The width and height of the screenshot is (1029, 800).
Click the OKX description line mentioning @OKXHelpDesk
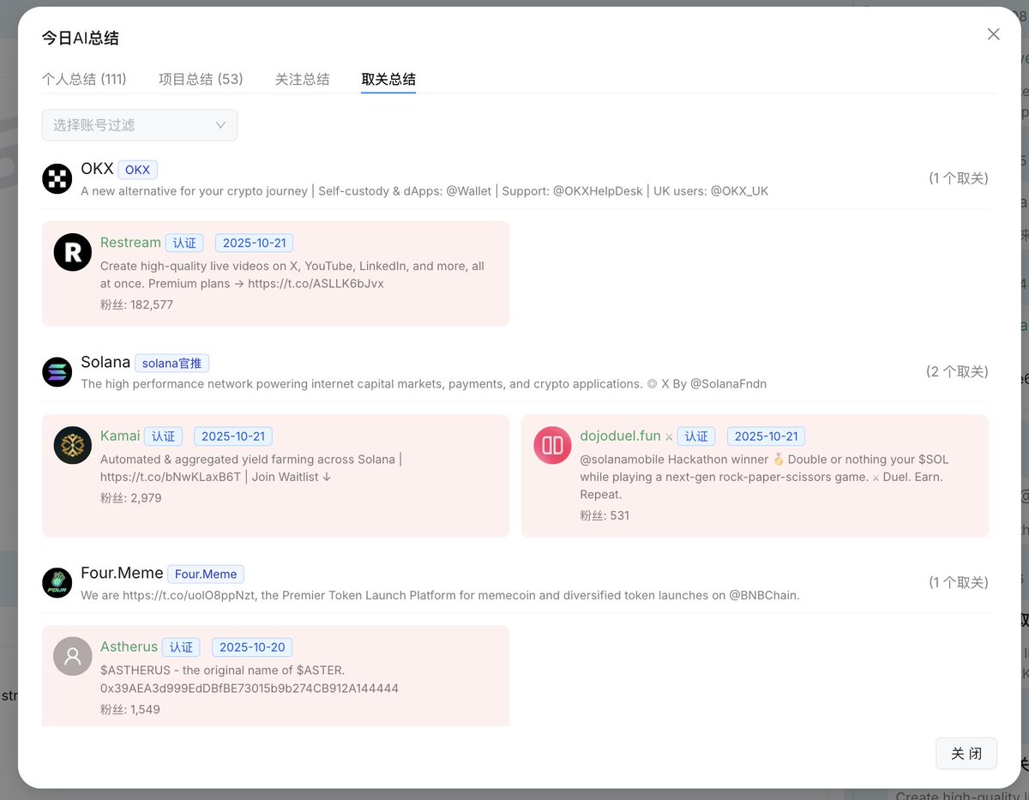[424, 191]
